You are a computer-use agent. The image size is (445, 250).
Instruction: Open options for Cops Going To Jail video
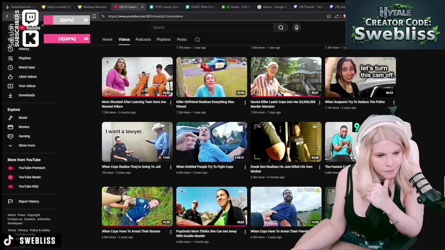170,167
